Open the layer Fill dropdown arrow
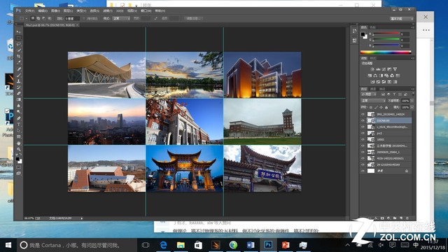This screenshot has height=252, width=448. click(x=412, y=107)
